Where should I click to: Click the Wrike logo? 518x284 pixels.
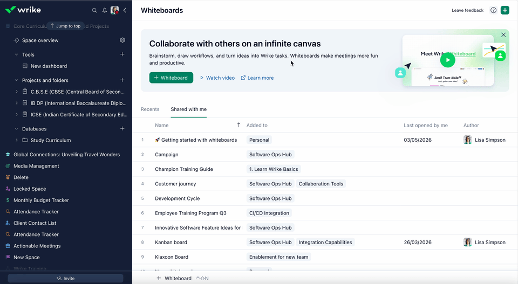[x=23, y=10]
